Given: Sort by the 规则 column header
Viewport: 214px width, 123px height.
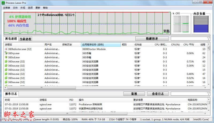Looking at the screenshot, I should pos(127,44).
